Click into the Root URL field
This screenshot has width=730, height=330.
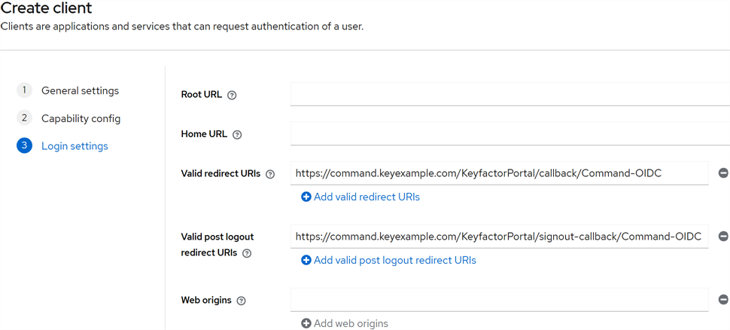point(509,94)
